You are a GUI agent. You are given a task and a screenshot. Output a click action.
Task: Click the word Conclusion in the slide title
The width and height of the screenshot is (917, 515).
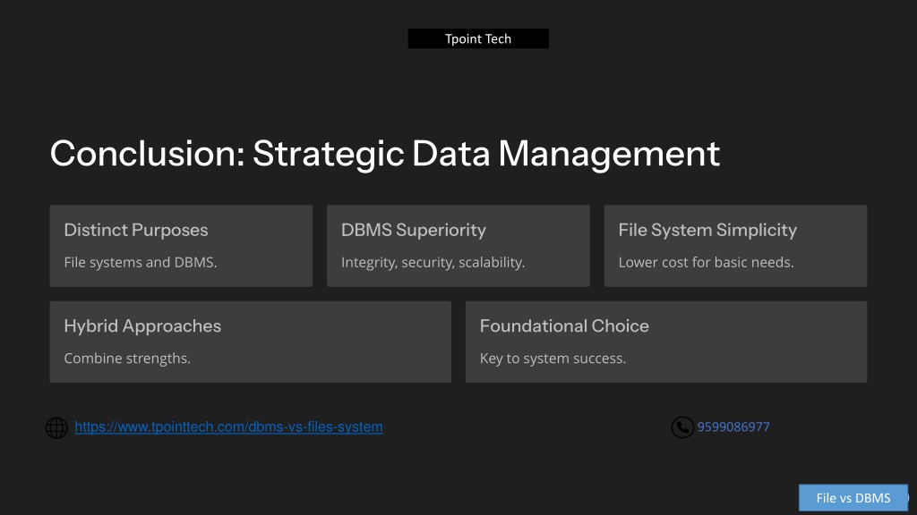[148, 154]
